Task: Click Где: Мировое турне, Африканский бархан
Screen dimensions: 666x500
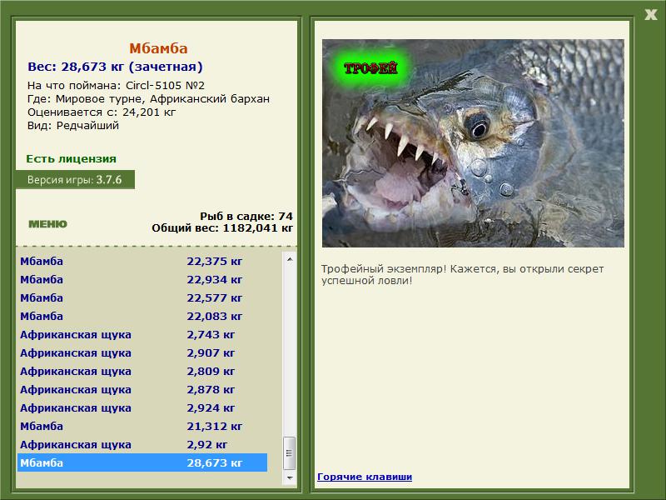Action: (x=149, y=99)
